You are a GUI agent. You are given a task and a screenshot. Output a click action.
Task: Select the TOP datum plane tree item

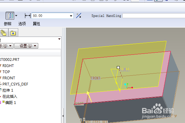[6, 72]
